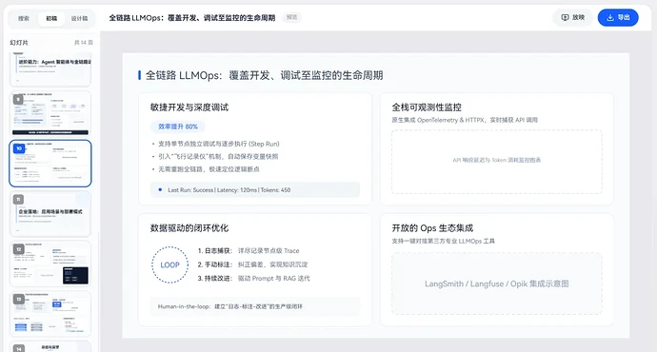Open slide 11 企业落地 thumbnail
The width and height of the screenshot is (657, 352).
click(50, 213)
